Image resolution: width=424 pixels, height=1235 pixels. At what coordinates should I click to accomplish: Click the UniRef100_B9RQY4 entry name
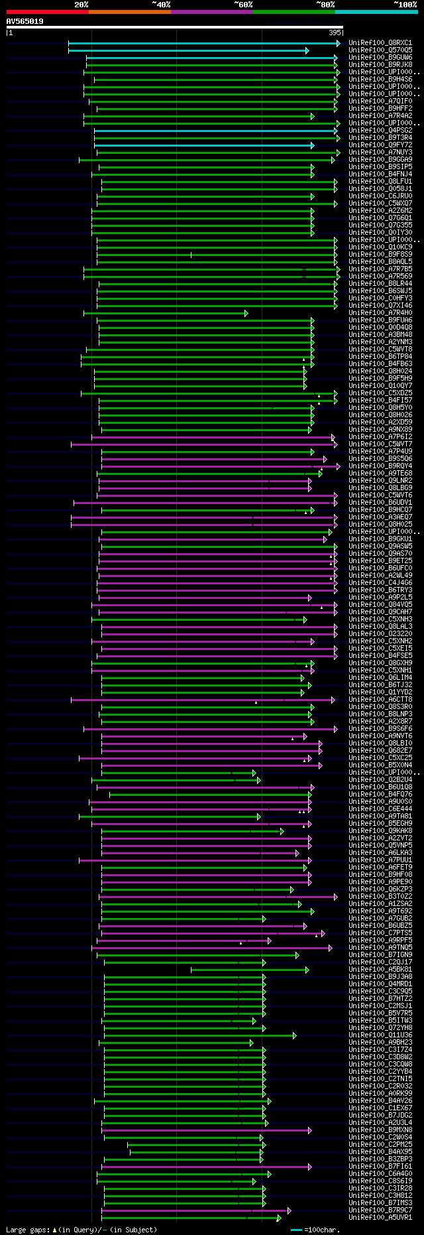(x=380, y=466)
